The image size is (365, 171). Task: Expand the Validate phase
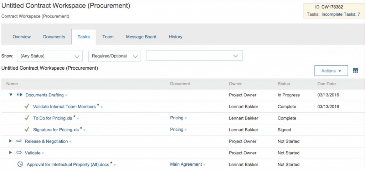[10, 153]
